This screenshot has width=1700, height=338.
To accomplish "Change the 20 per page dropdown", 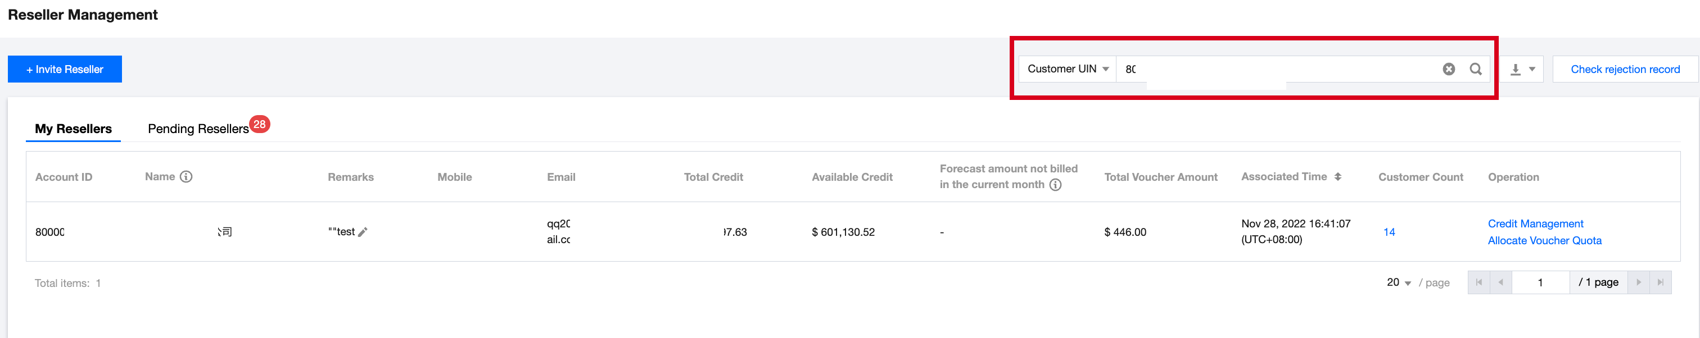I will pyautogui.click(x=1399, y=282).
